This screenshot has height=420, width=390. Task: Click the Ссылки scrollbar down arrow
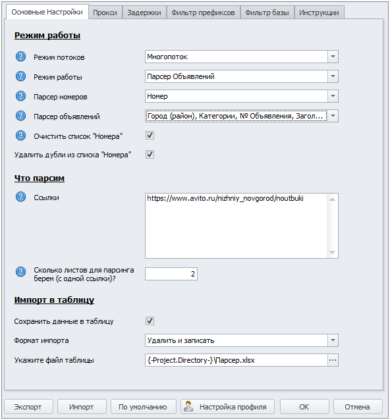[333, 252]
